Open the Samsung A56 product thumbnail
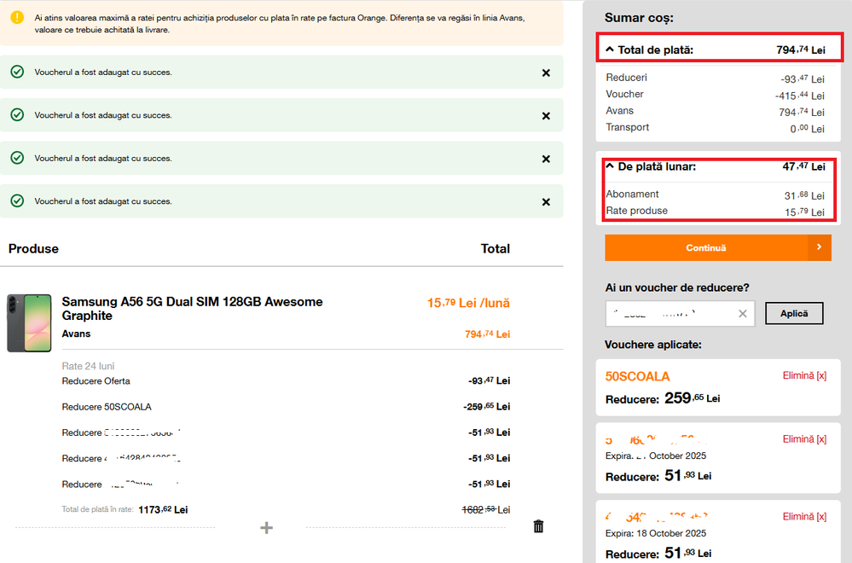The image size is (852, 563). click(29, 323)
